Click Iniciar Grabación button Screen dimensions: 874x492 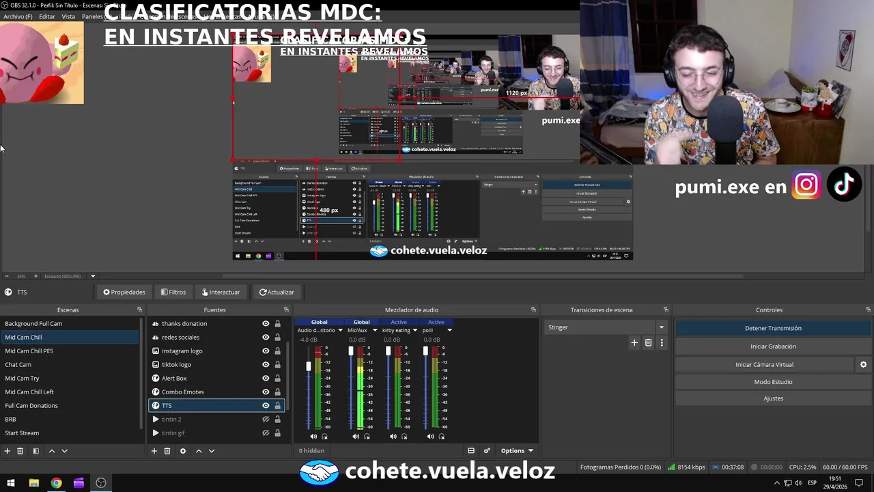pos(773,346)
